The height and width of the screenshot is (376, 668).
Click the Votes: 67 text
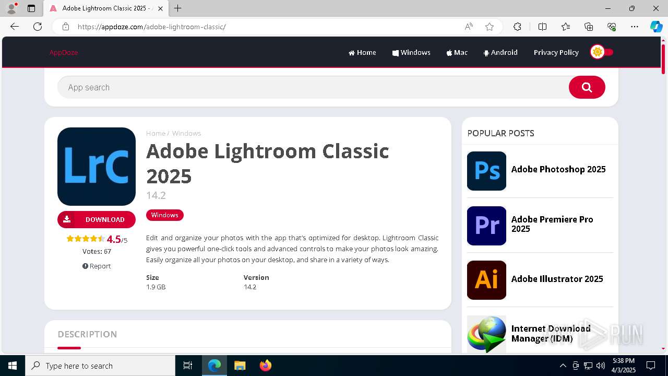pos(97,251)
